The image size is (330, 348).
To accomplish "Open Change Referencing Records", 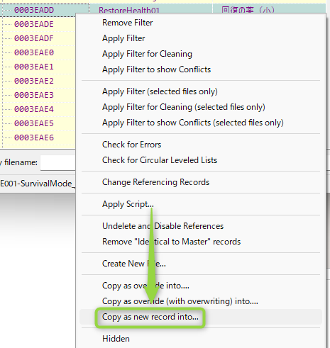I will pyautogui.click(x=155, y=182).
